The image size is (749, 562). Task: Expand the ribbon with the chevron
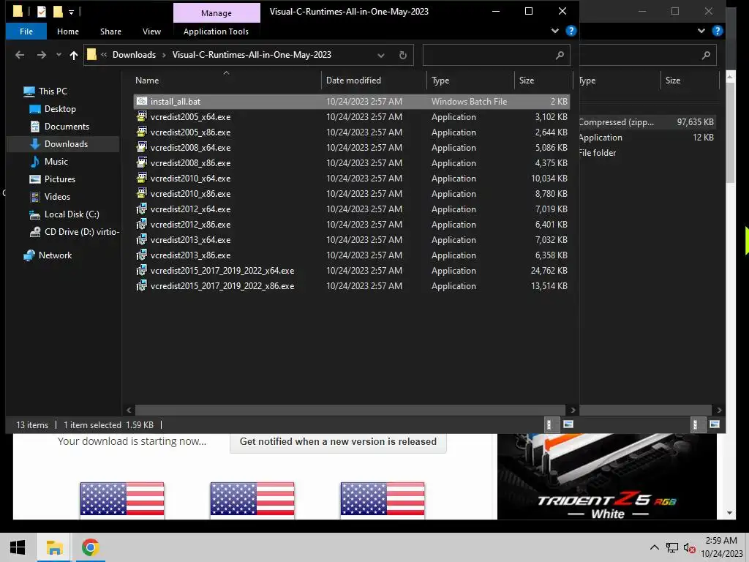click(555, 31)
